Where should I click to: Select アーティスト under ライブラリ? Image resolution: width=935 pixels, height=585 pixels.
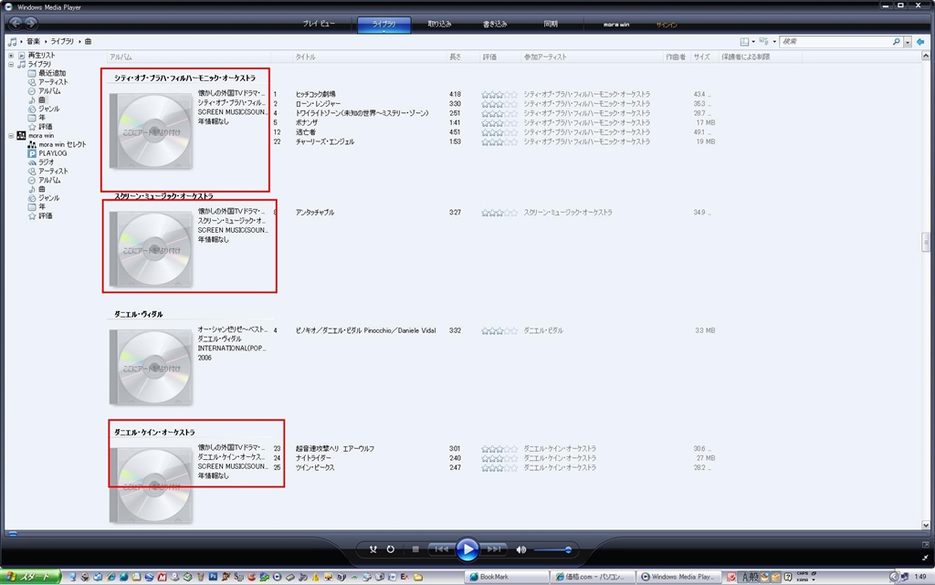coord(53,82)
